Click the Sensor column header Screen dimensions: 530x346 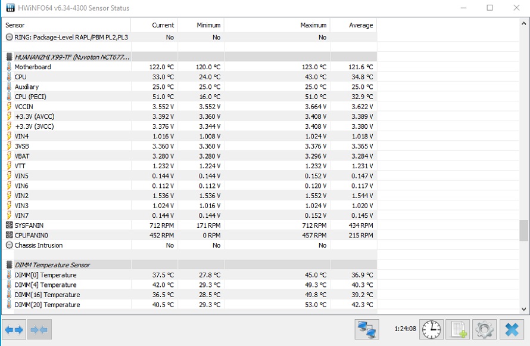[x=67, y=25]
